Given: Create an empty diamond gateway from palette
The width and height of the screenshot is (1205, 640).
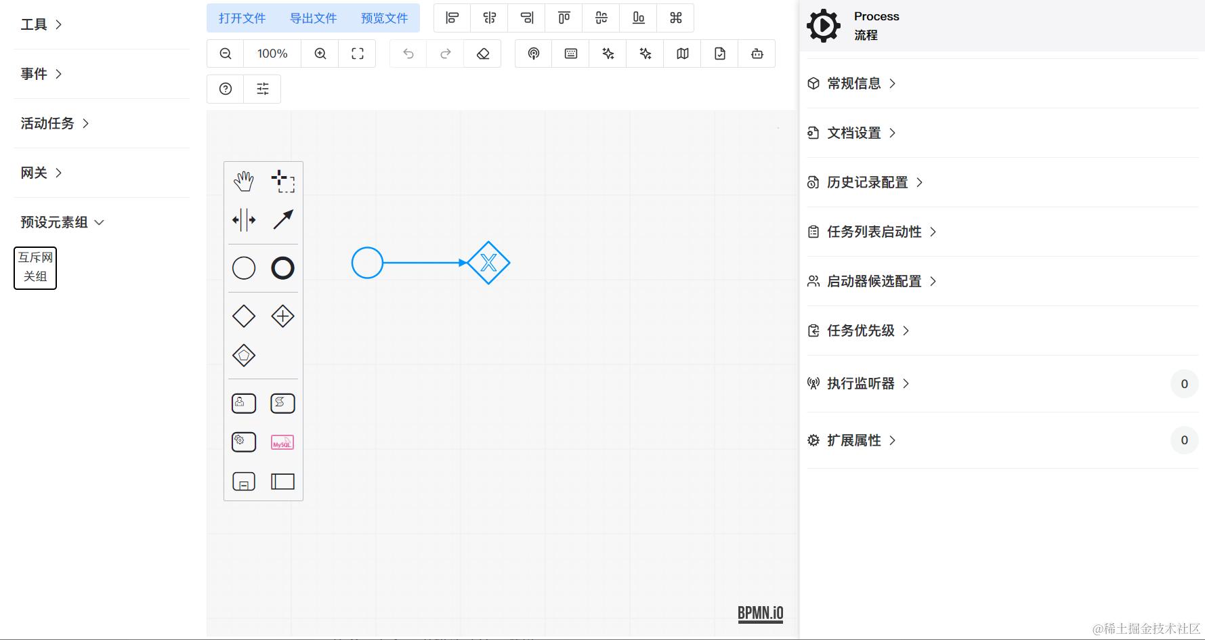Looking at the screenshot, I should (x=244, y=316).
